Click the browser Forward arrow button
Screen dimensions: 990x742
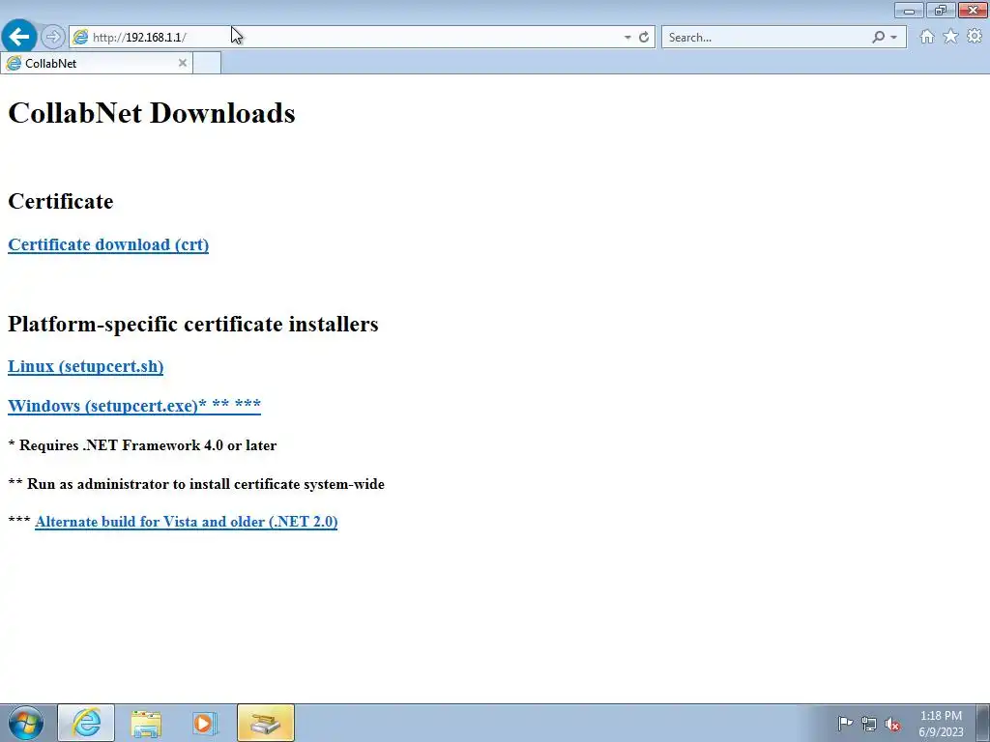[x=53, y=37]
